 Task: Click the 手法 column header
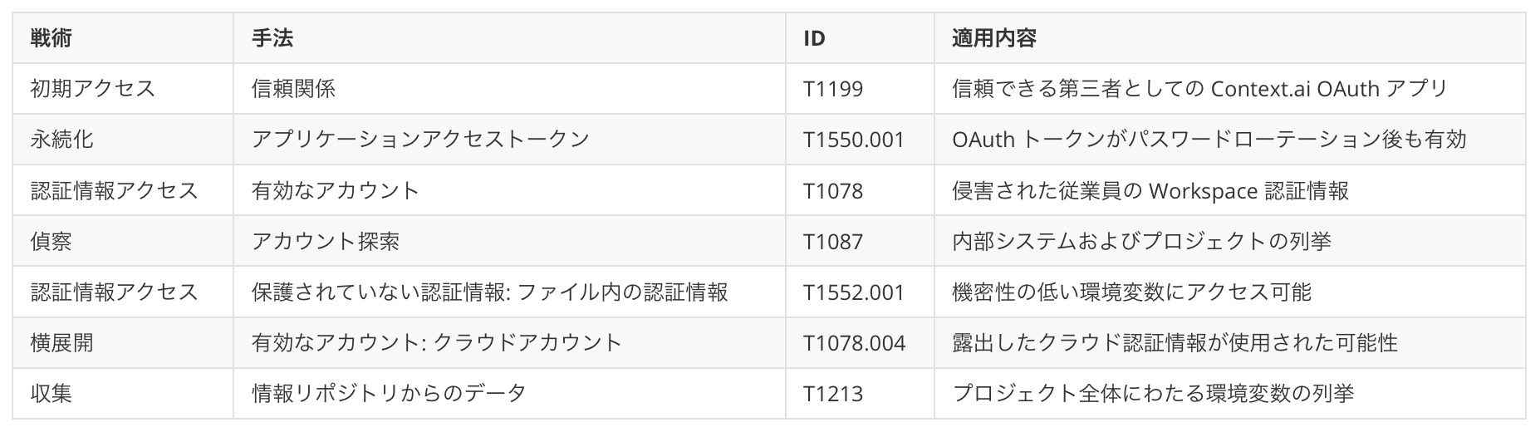click(272, 38)
